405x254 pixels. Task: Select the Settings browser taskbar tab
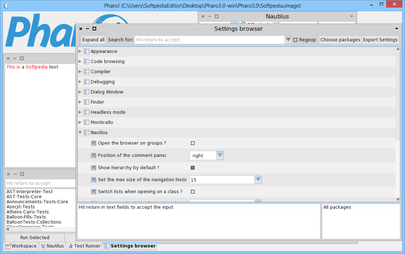tap(130, 246)
